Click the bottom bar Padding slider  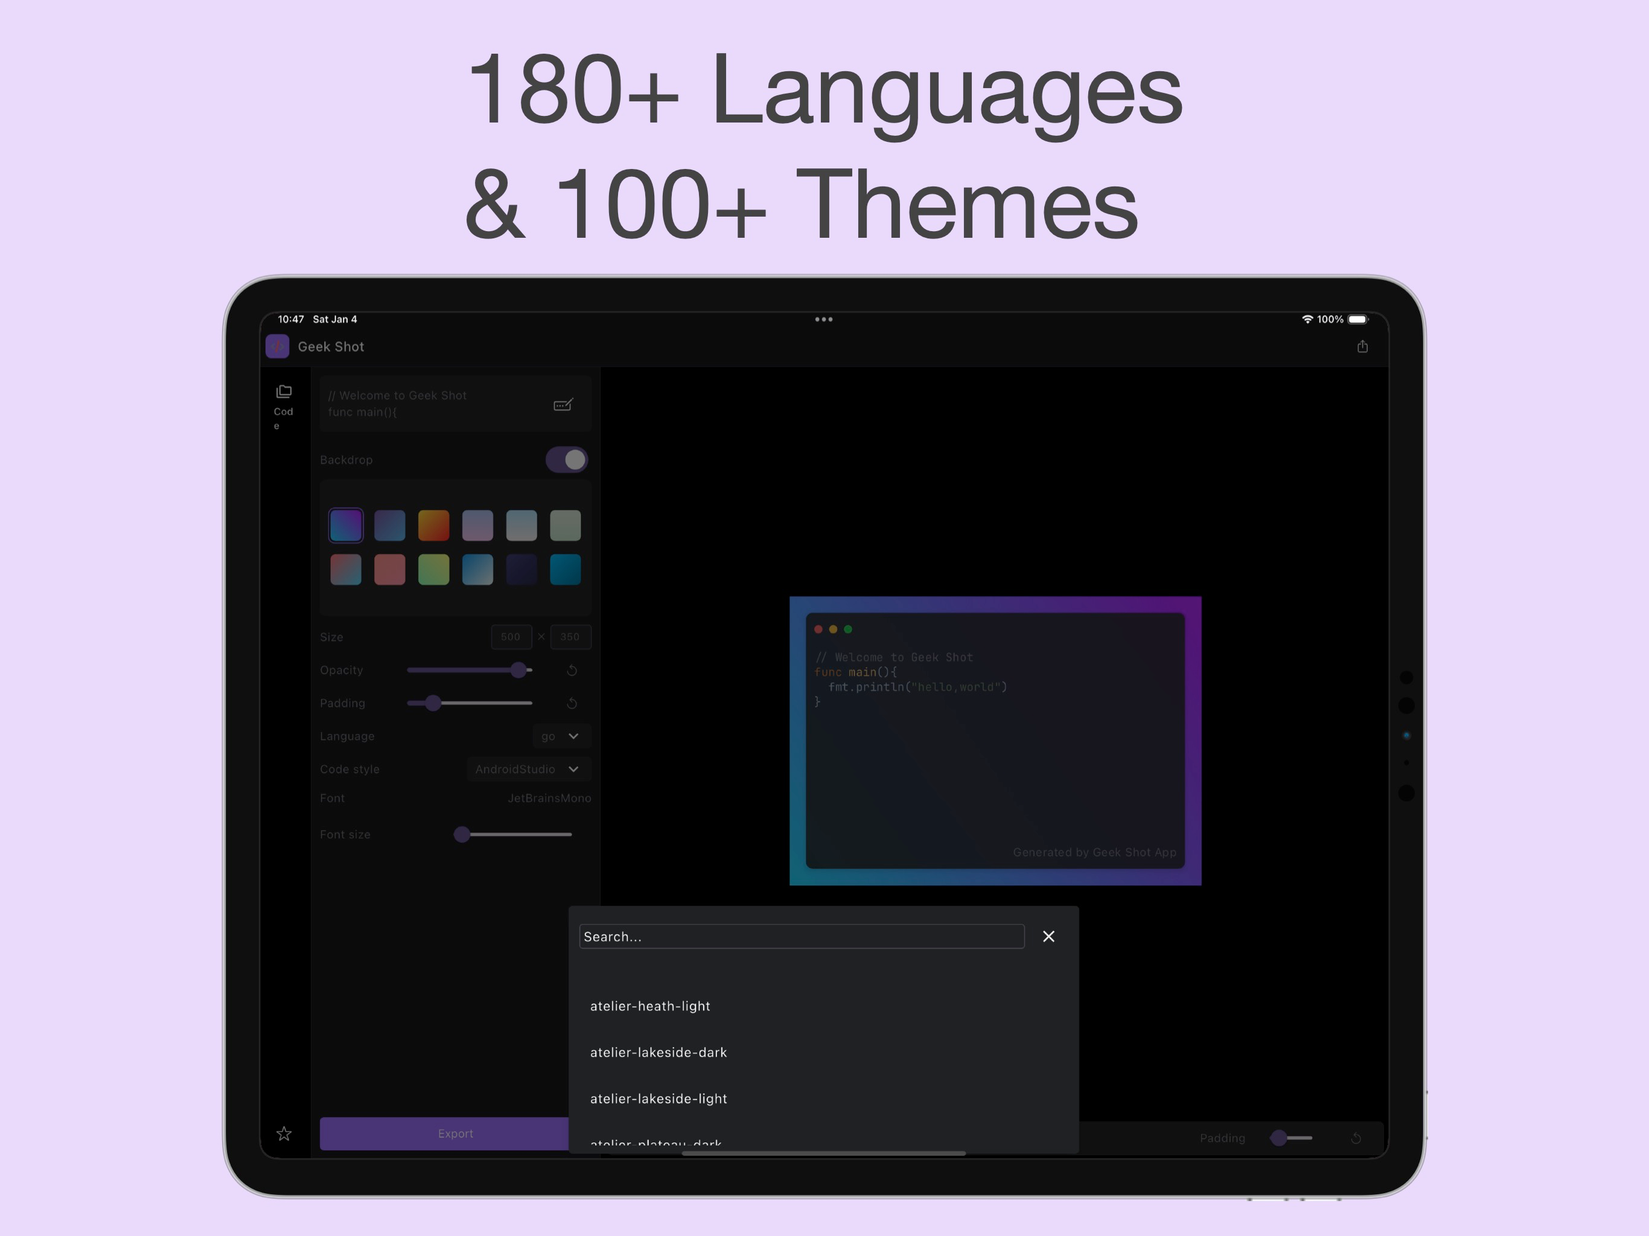pyautogui.click(x=1291, y=1138)
